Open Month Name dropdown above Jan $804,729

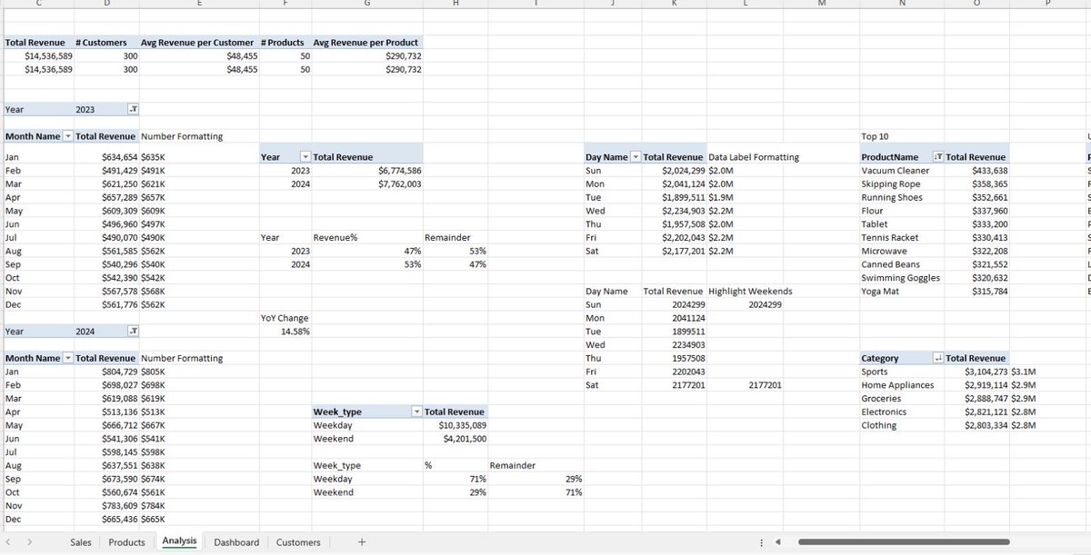[66, 359]
